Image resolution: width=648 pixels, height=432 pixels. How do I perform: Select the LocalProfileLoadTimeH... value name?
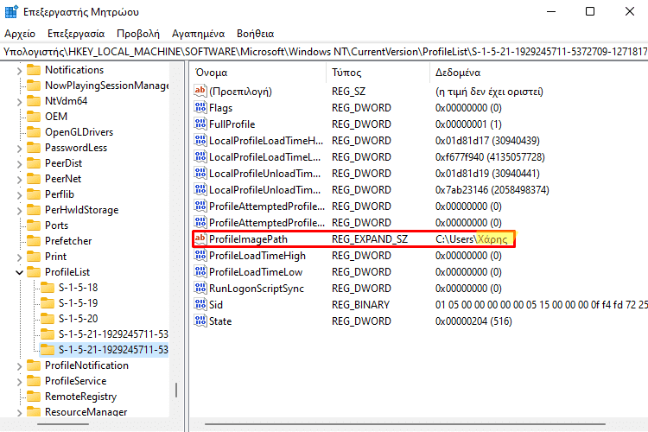(x=266, y=141)
